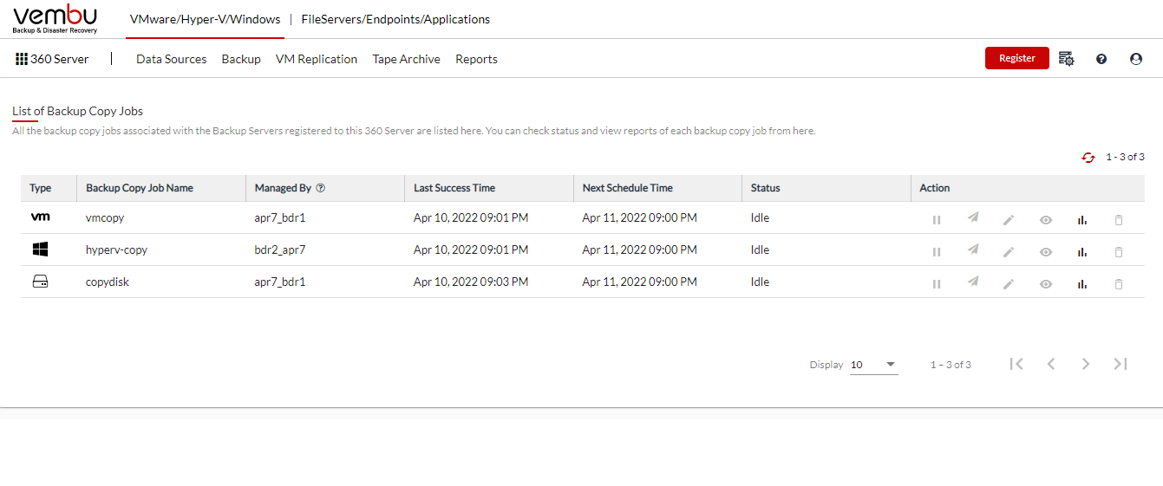Screen dimensions: 1163x486
Task: Open the server settings gear-list icon
Action: click(1067, 59)
